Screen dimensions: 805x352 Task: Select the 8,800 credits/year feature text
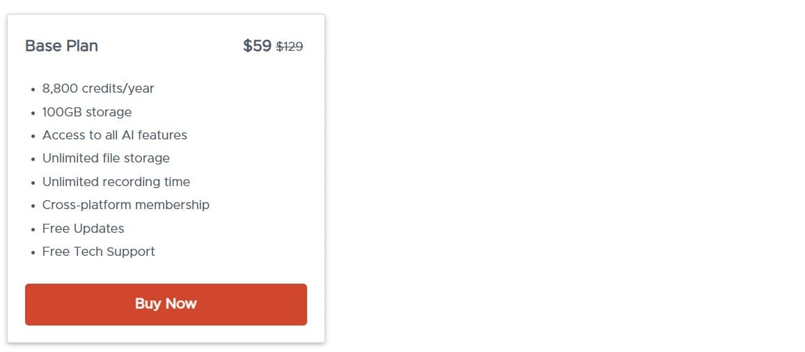98,89
